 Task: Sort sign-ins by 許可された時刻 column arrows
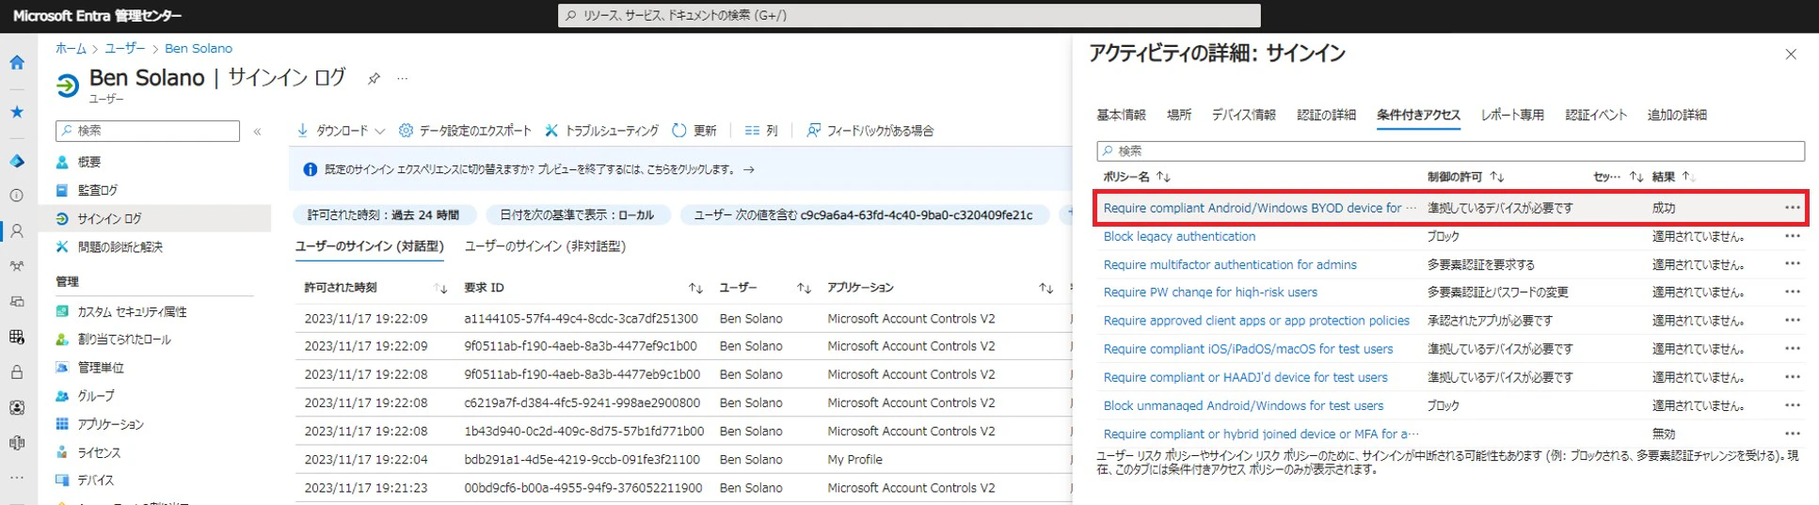[x=439, y=288]
